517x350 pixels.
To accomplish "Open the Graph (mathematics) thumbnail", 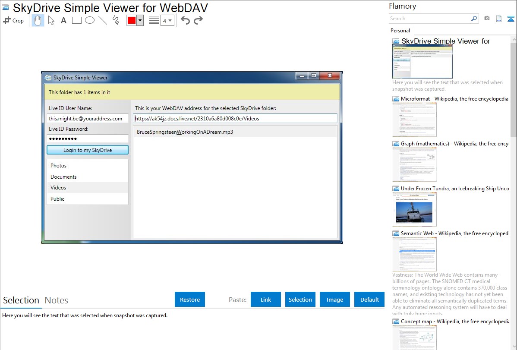I will pos(414,164).
